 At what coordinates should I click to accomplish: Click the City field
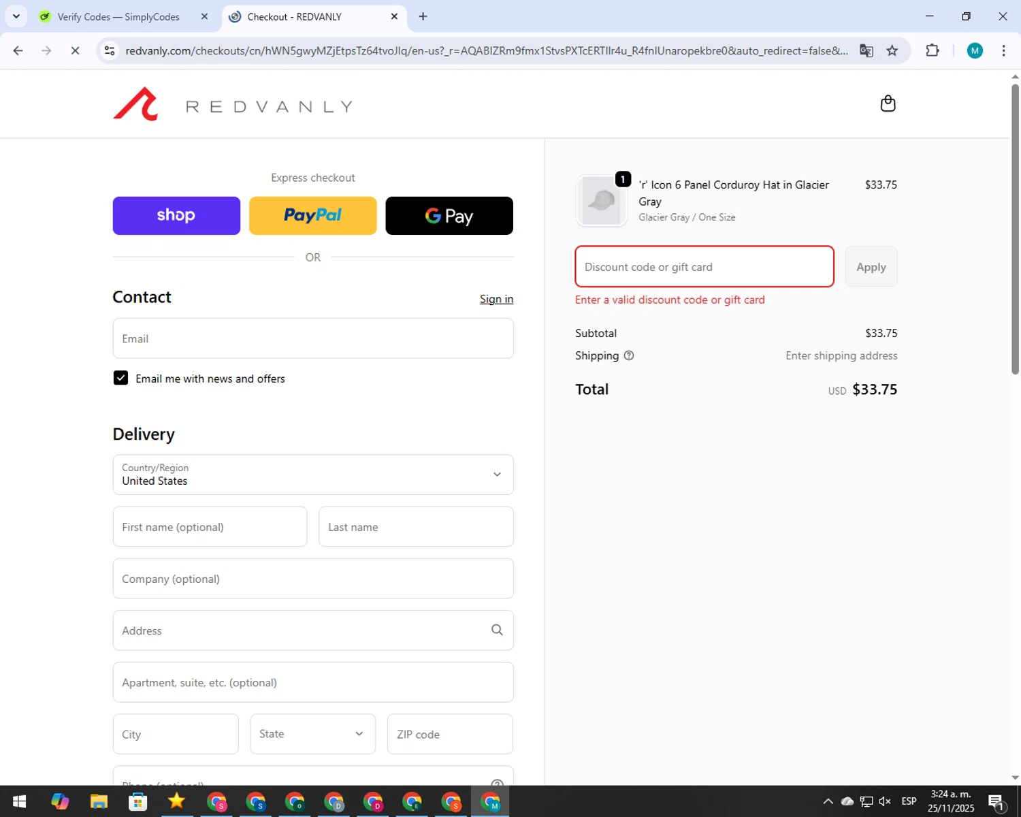[x=176, y=734]
